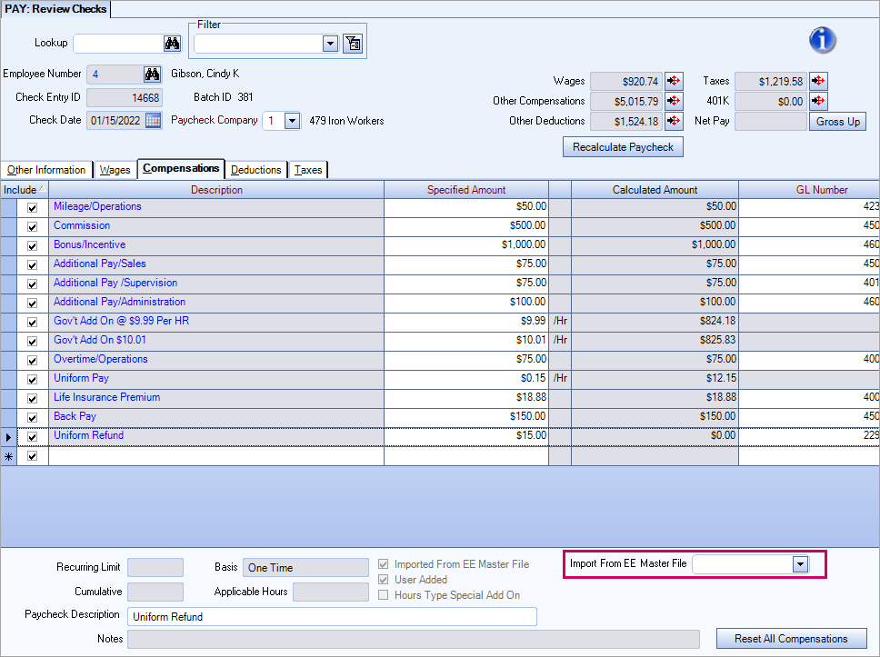Open the Gov't Add On @ $9.99 Per HR link
Image resolution: width=880 pixels, height=657 pixels.
click(x=121, y=321)
